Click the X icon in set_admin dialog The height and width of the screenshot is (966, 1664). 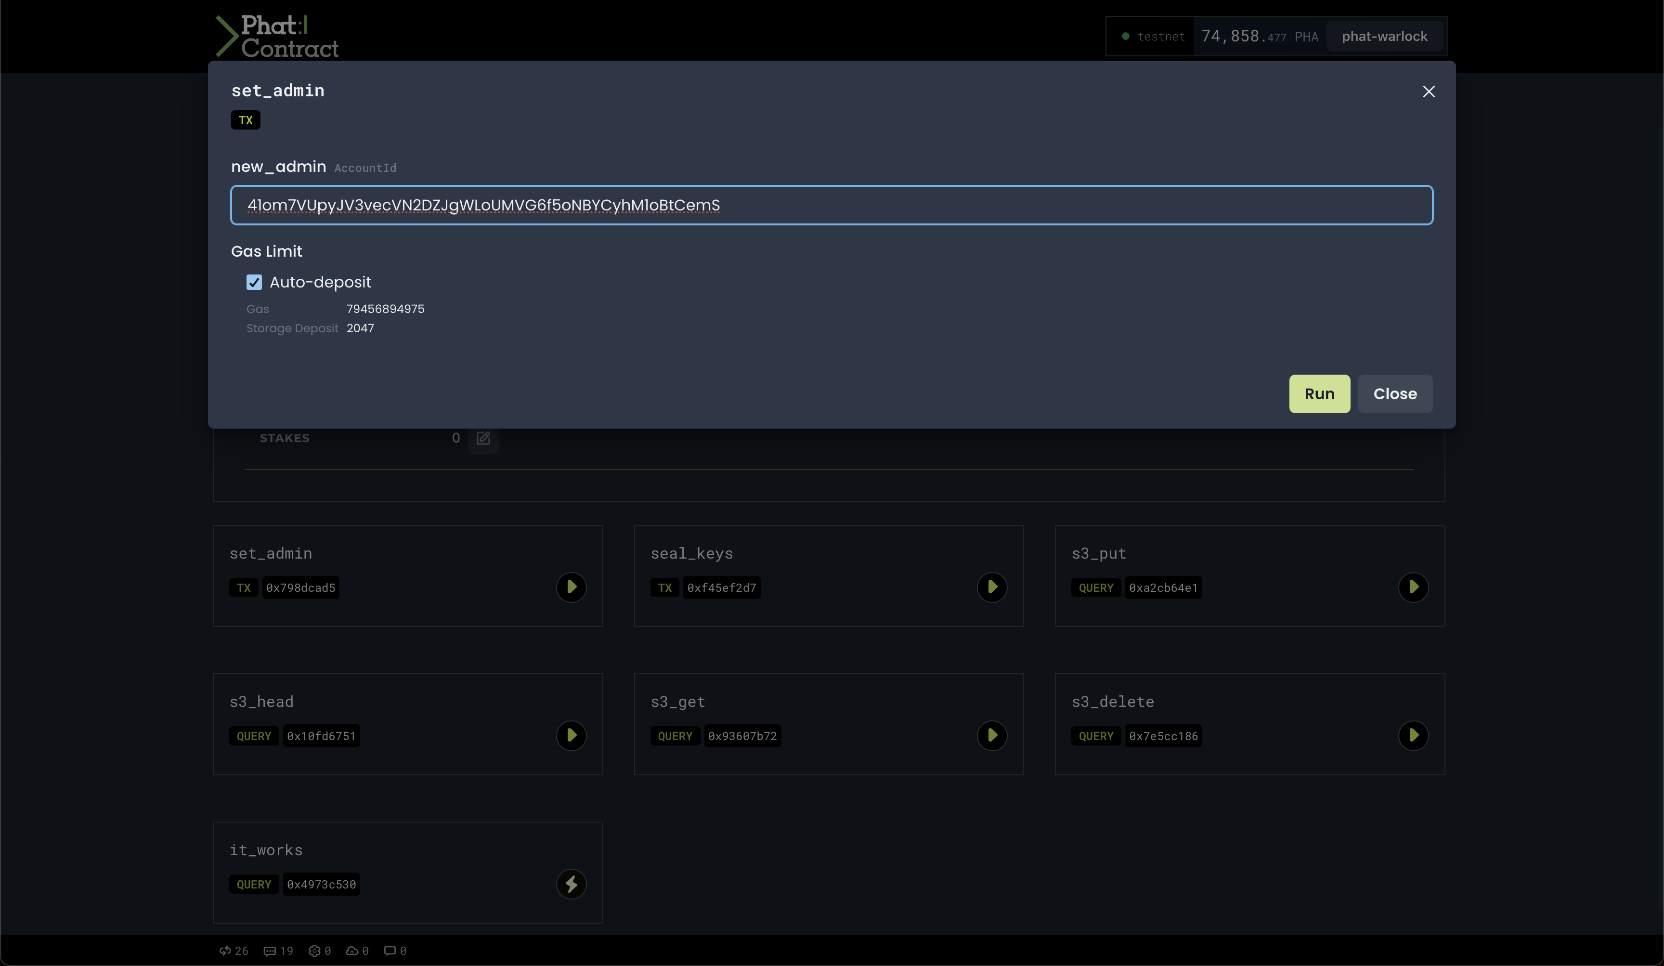click(1428, 92)
